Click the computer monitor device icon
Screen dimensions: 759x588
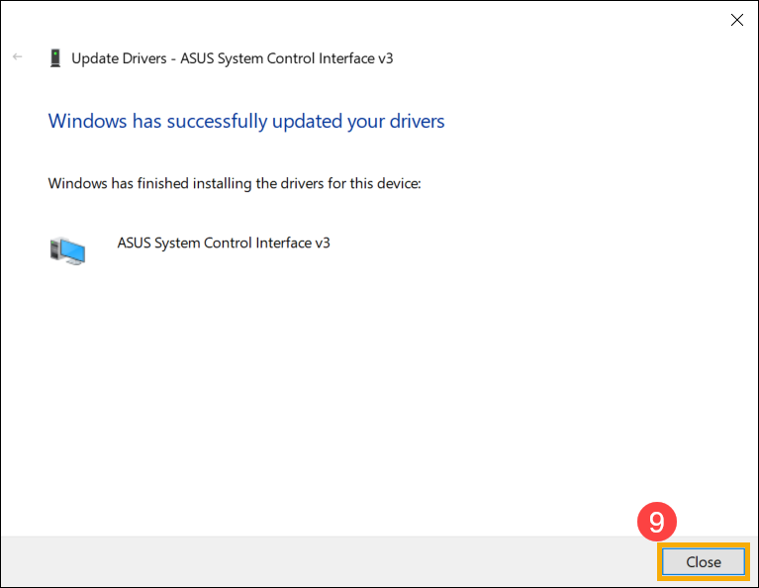tap(67, 250)
